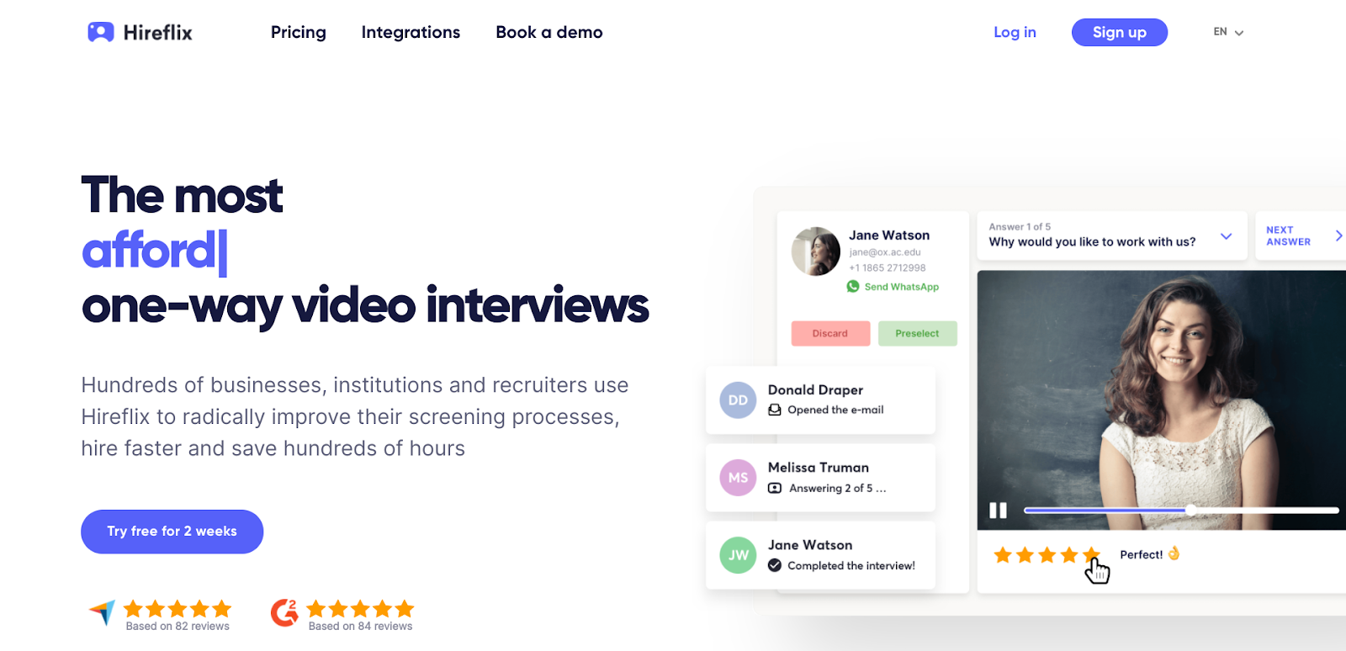
Task: Go to the Integrations menu item
Action: pyautogui.click(x=411, y=32)
